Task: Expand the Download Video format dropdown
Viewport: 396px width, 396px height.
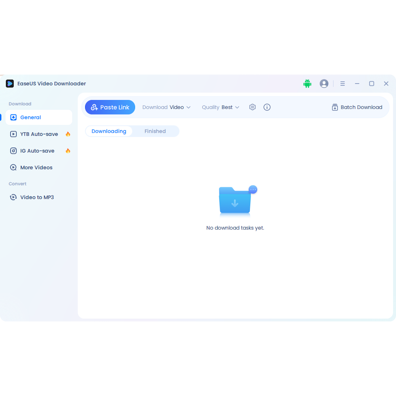Action: [x=166, y=107]
